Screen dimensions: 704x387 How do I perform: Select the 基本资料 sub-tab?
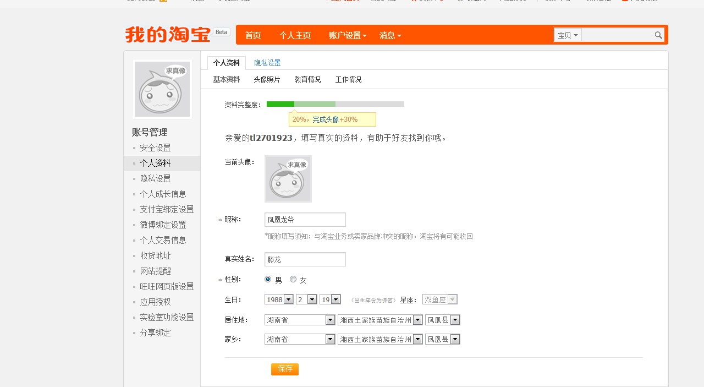pos(227,79)
